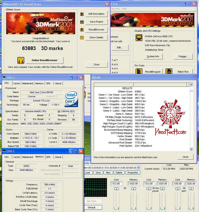Screen dimensions: 199x212
Task: Click Details list scroll up arrow
Action: 191,85
